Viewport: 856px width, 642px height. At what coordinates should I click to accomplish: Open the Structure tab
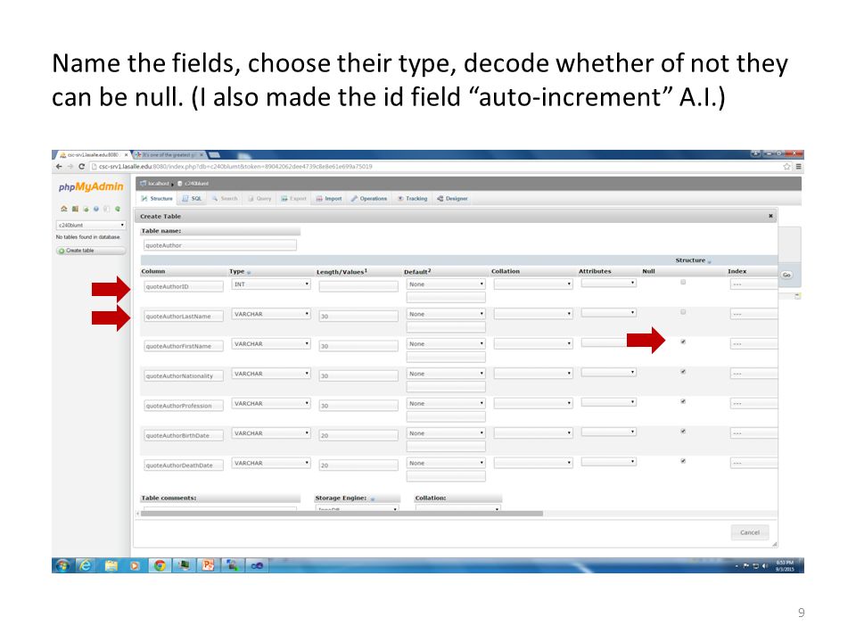(157, 199)
